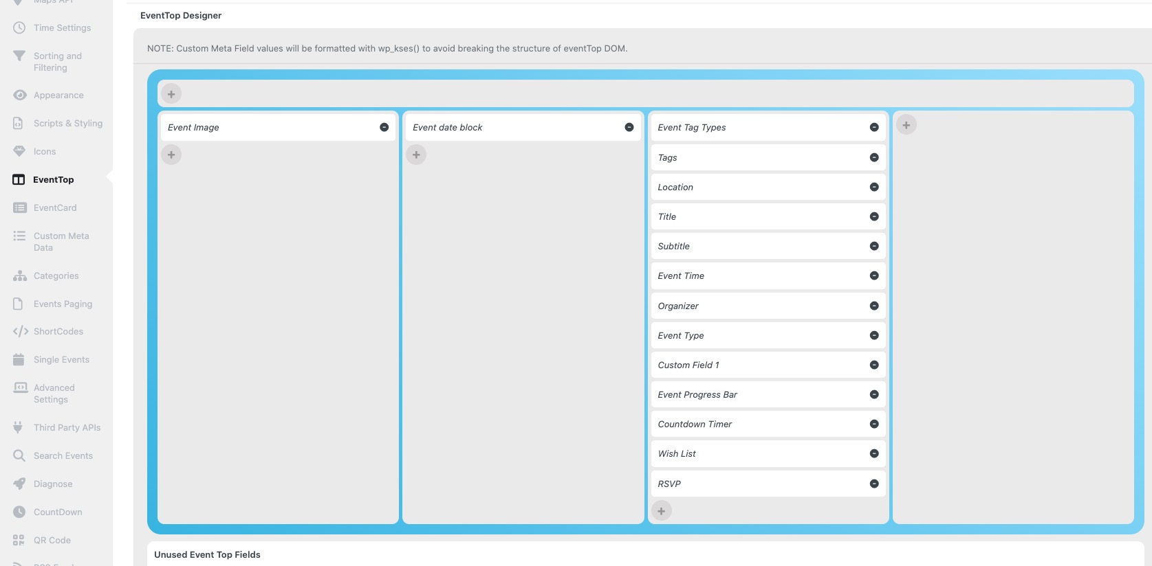Viewport: 1152px width, 566px height.
Task: Add field to empty fourth column
Action: [x=906, y=125]
